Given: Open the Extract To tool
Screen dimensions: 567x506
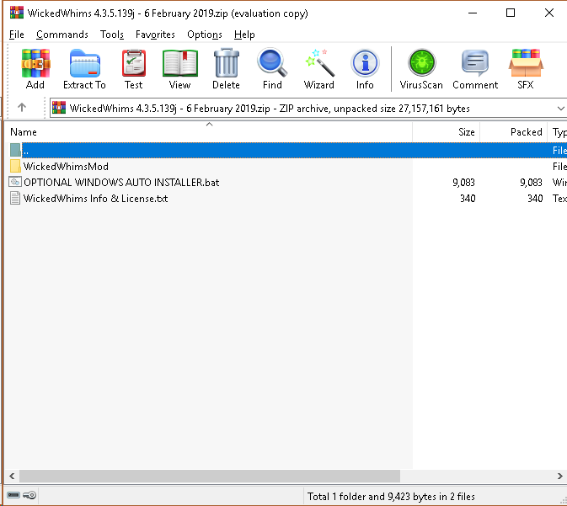Looking at the screenshot, I should point(84,69).
